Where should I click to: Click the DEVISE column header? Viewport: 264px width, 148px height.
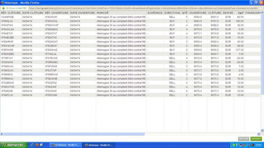click(x=228, y=13)
